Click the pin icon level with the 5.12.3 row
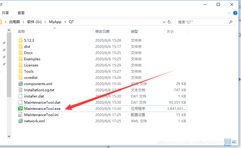241x148 pixels. coord(4,43)
